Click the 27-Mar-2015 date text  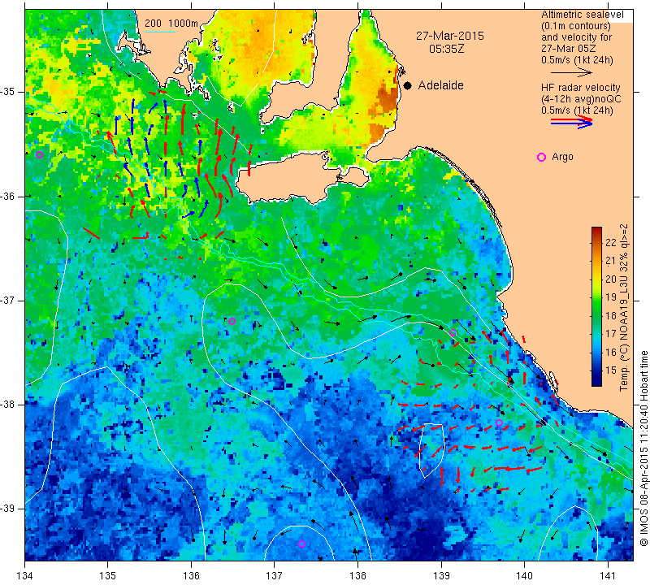pyautogui.click(x=450, y=36)
